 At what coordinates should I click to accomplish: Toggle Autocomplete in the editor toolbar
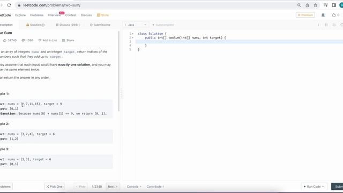click(x=163, y=25)
